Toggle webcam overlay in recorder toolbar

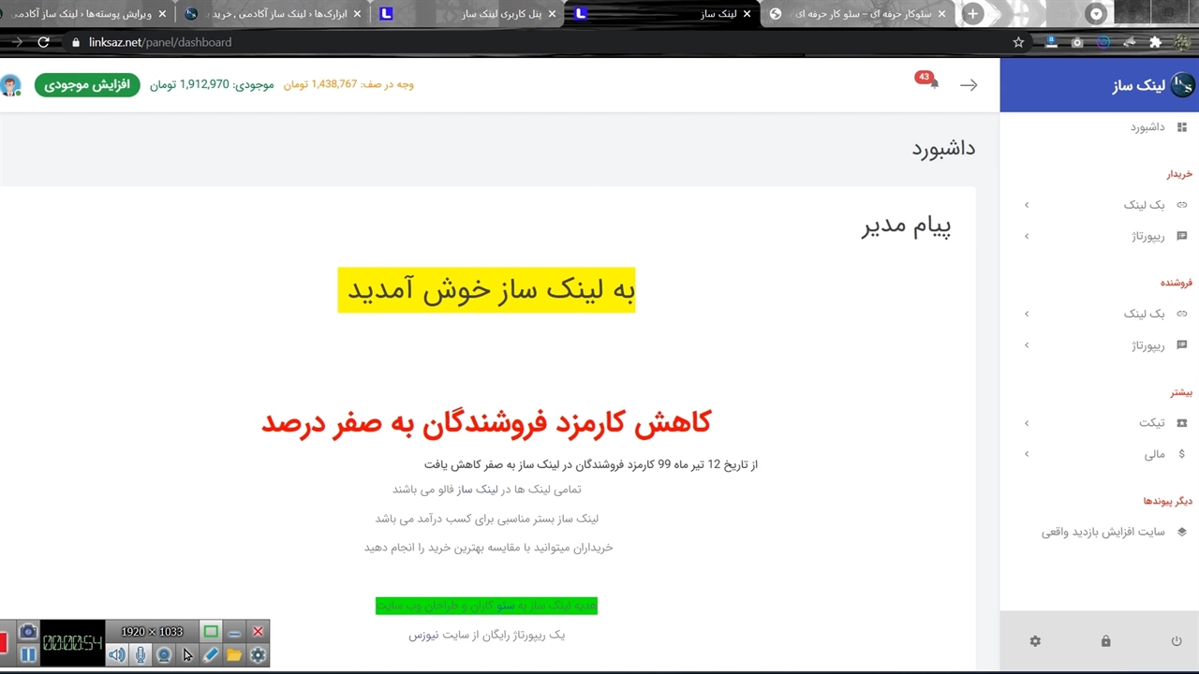point(164,655)
